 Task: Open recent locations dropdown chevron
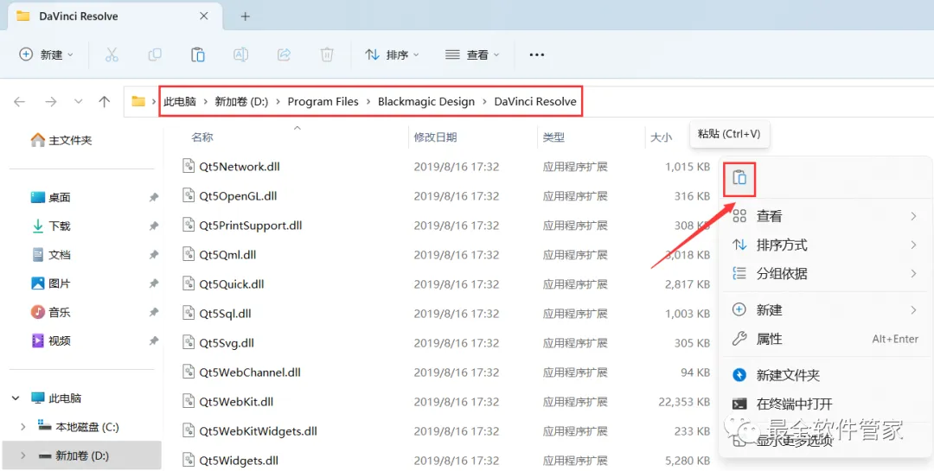[x=78, y=102]
